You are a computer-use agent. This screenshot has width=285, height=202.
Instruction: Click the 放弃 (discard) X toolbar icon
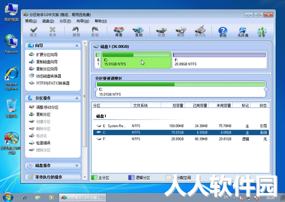click(53, 31)
